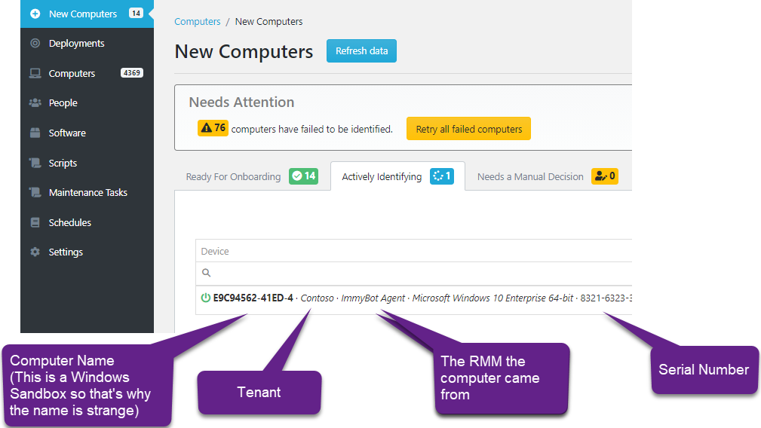The width and height of the screenshot is (761, 428).
Task: Switch to the Ready For Onboarding tab
Action: (x=233, y=177)
